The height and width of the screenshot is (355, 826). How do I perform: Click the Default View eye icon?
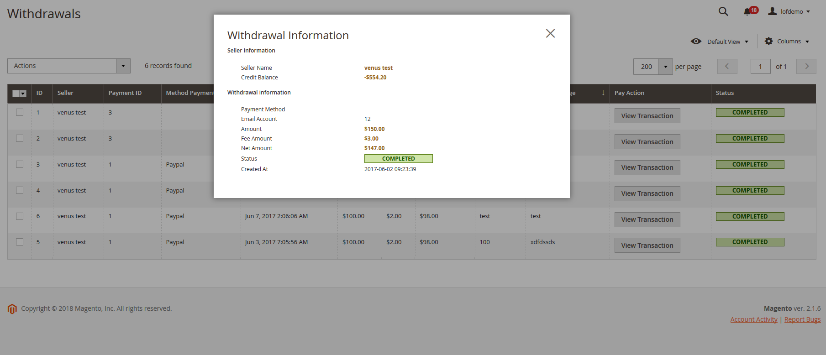pyautogui.click(x=696, y=42)
